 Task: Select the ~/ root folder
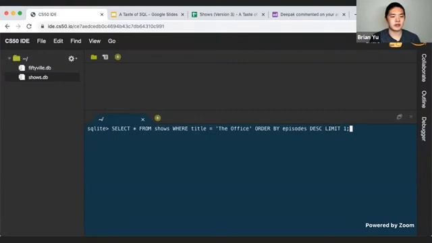21,59
